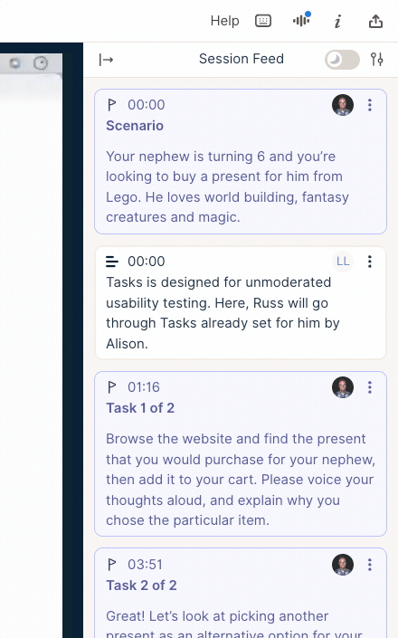Open the Task 1 of 2 options menu
398x638 pixels.
370,387
